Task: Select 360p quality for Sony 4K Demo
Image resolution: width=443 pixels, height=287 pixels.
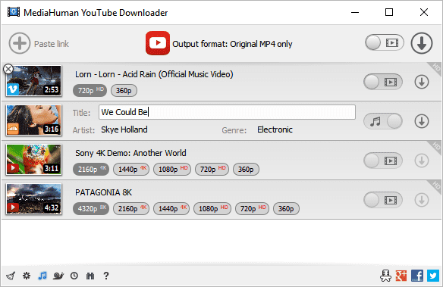Action: coord(246,169)
